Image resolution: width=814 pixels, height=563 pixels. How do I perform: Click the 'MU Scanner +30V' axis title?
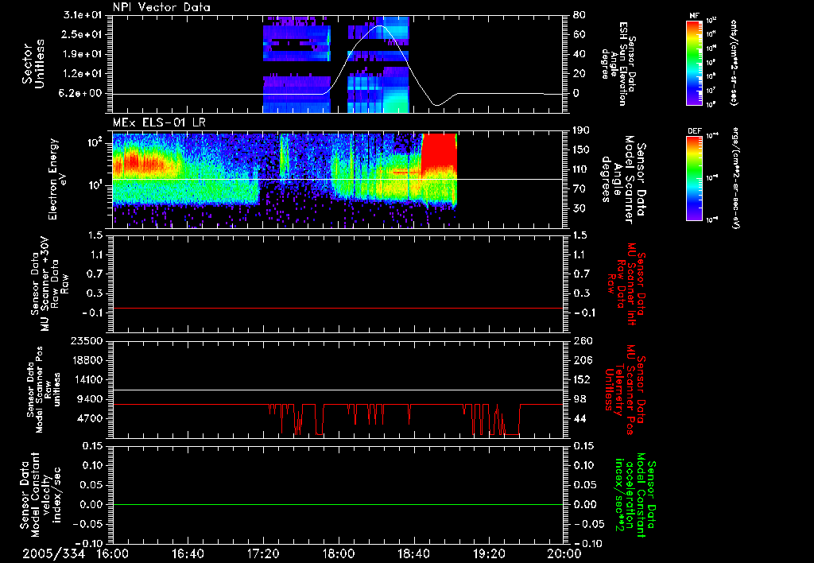[45, 284]
